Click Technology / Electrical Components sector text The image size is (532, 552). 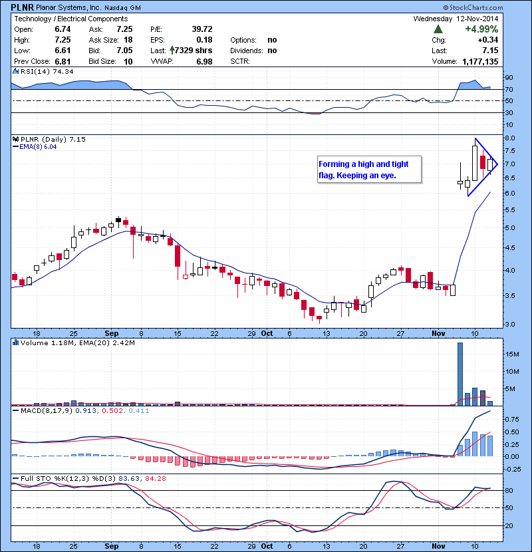click(x=70, y=19)
